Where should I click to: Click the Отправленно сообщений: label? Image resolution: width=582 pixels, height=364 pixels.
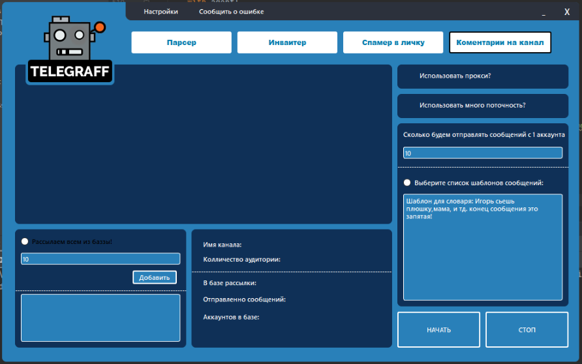244,299
